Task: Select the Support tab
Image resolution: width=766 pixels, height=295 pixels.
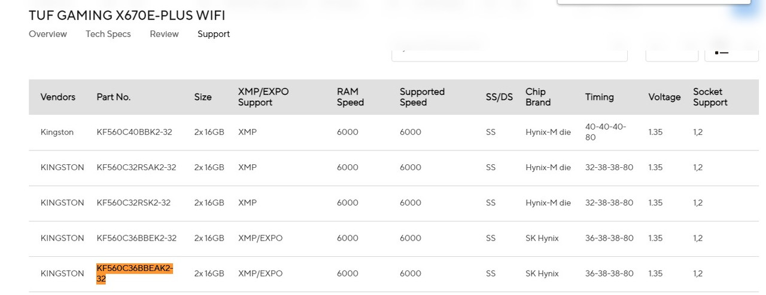Action: point(214,34)
